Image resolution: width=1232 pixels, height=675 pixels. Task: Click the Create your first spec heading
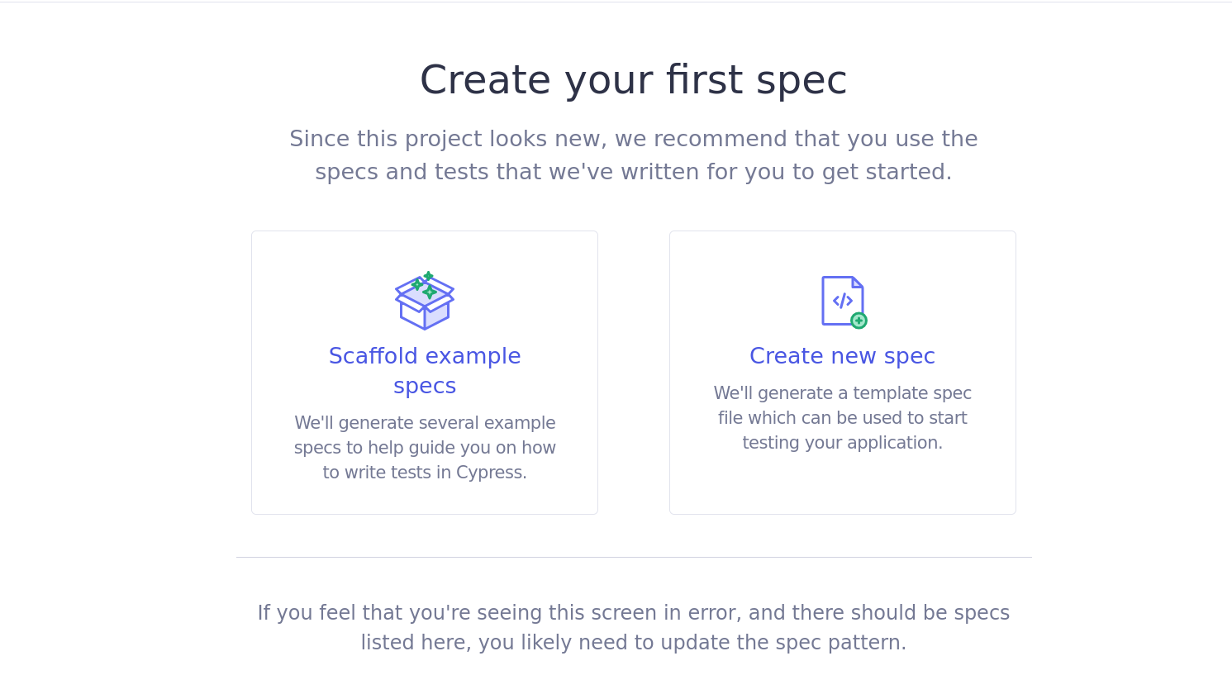(x=633, y=79)
